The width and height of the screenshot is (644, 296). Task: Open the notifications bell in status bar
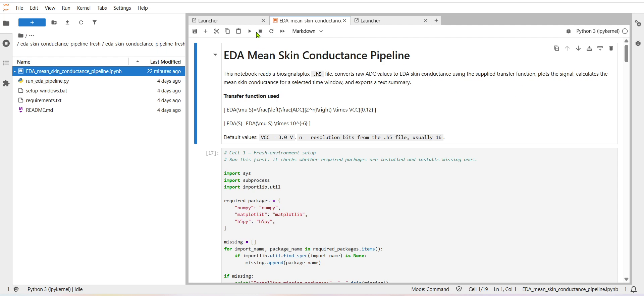634,289
